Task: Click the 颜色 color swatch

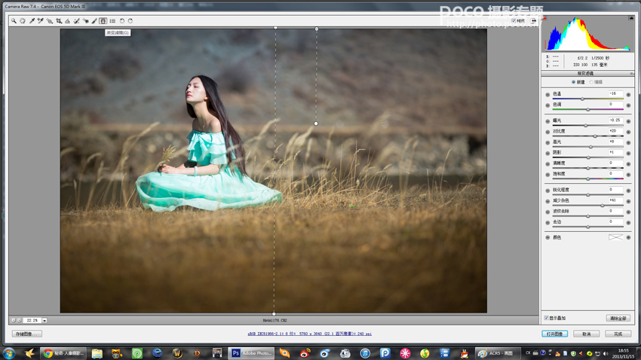Action: tap(615, 237)
